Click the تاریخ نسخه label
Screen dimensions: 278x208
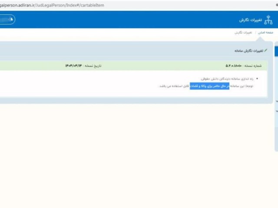click(x=92, y=66)
